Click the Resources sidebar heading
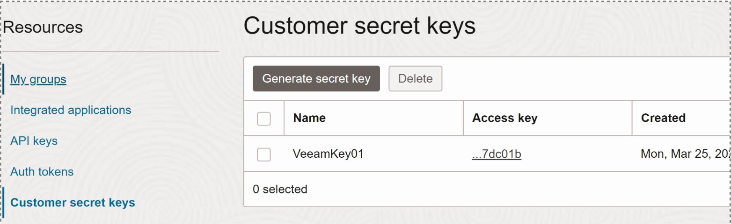The image size is (731, 224). 43,28
